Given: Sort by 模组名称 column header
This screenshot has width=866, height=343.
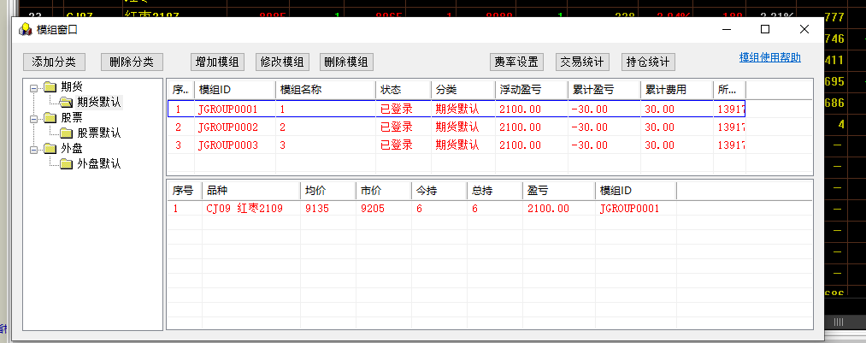Looking at the screenshot, I should tap(326, 90).
